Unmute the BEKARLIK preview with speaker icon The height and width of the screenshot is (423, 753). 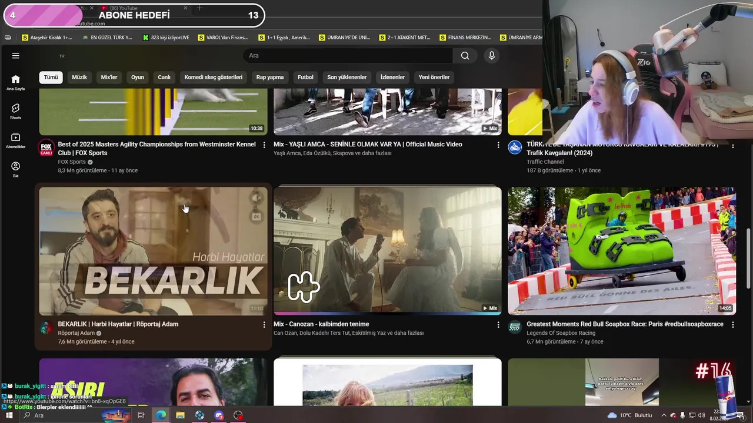click(x=256, y=199)
